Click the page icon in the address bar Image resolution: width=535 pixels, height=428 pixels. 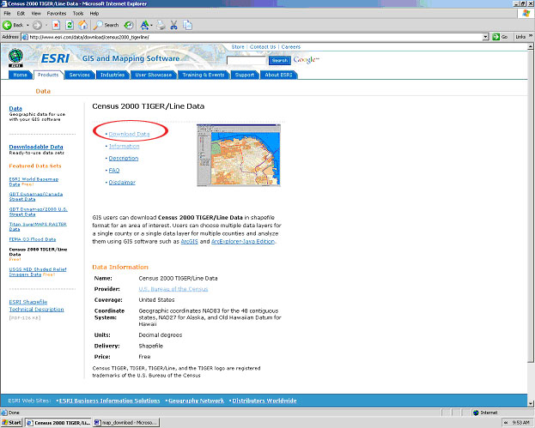coord(25,37)
